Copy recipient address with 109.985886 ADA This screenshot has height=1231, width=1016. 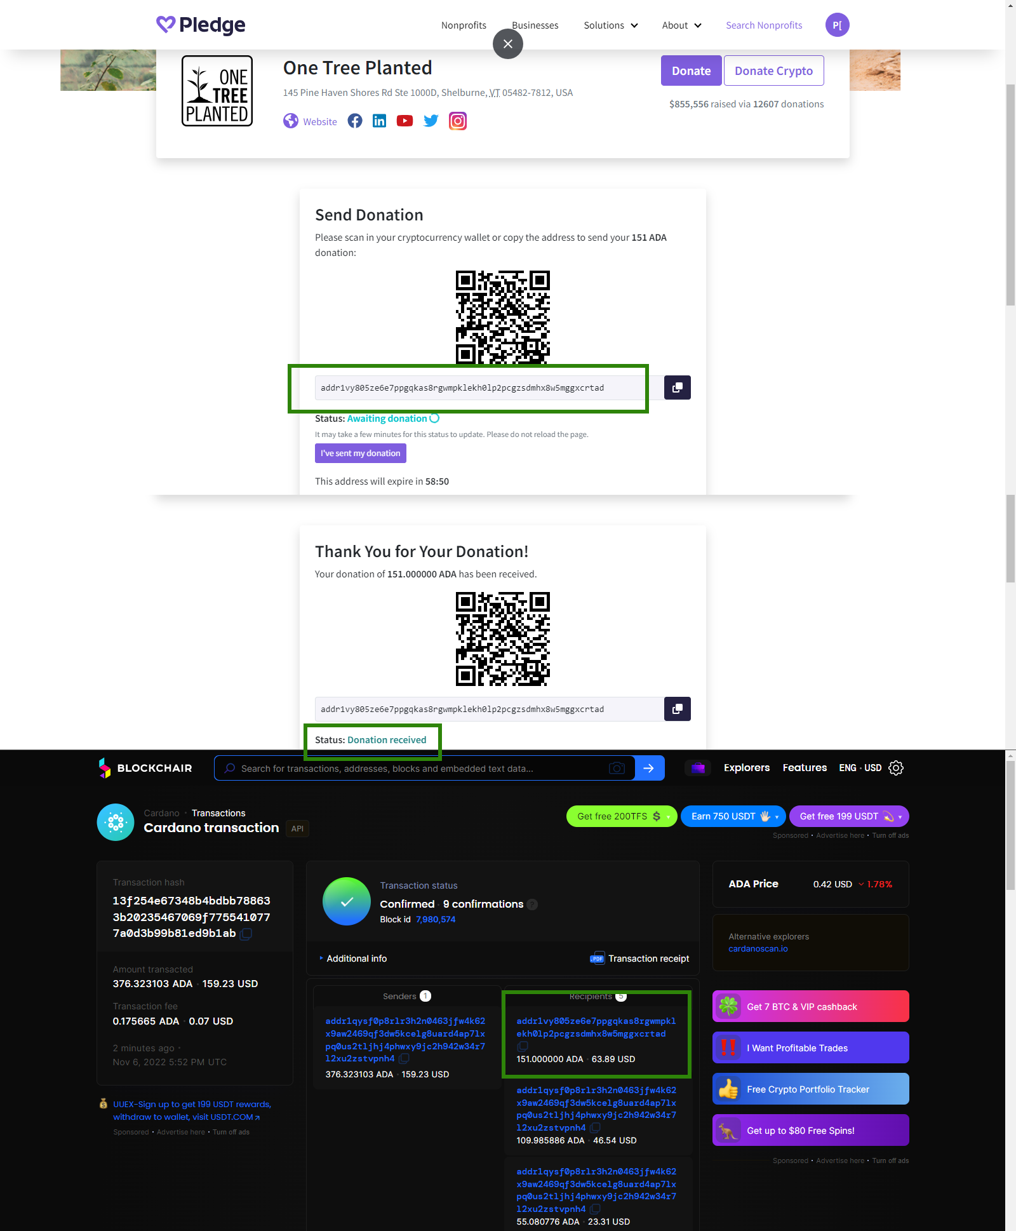click(x=595, y=1128)
